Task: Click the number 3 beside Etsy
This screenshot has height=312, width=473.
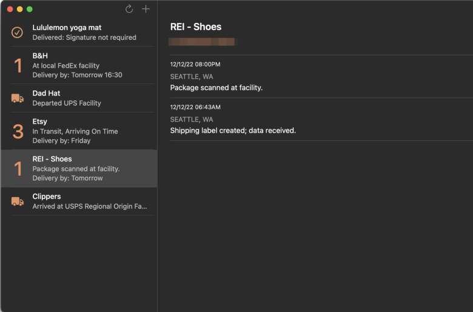Action: point(18,131)
